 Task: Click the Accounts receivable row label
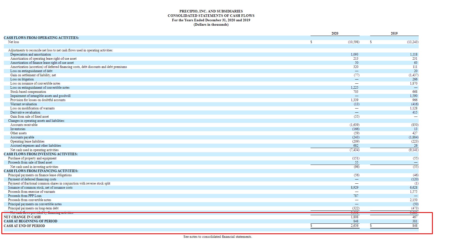24,125
